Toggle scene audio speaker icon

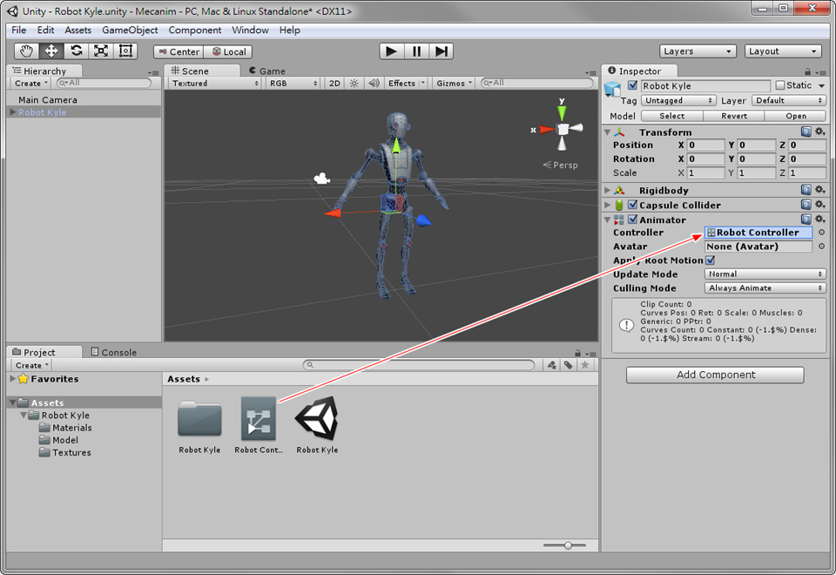374,84
